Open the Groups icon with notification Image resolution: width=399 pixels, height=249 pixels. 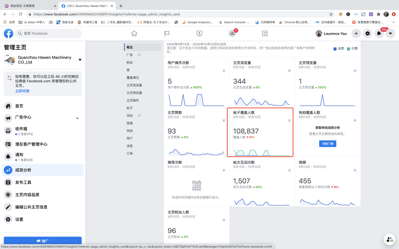(x=232, y=34)
